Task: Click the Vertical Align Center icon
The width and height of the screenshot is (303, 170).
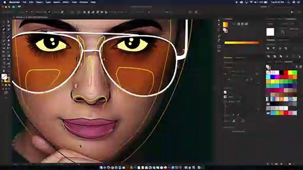Action: 102,12
